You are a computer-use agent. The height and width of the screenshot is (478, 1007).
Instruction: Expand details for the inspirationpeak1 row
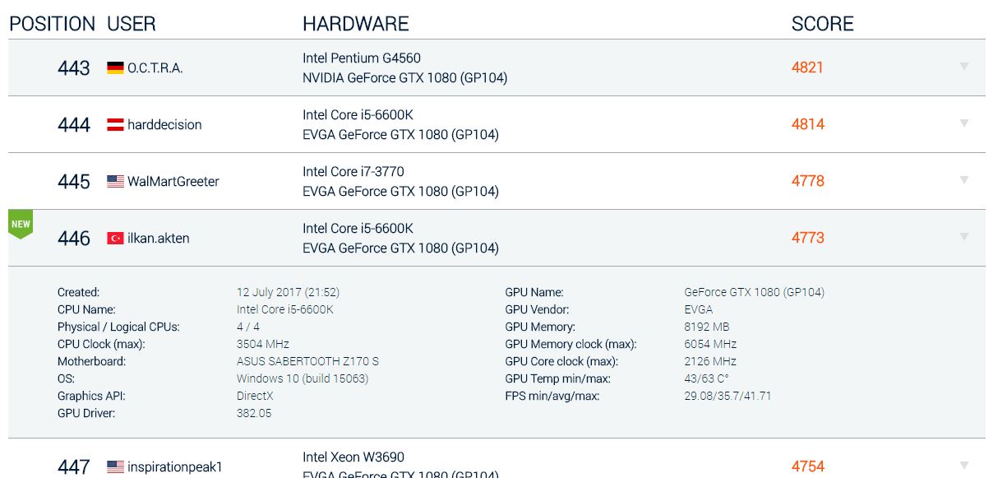point(964,466)
